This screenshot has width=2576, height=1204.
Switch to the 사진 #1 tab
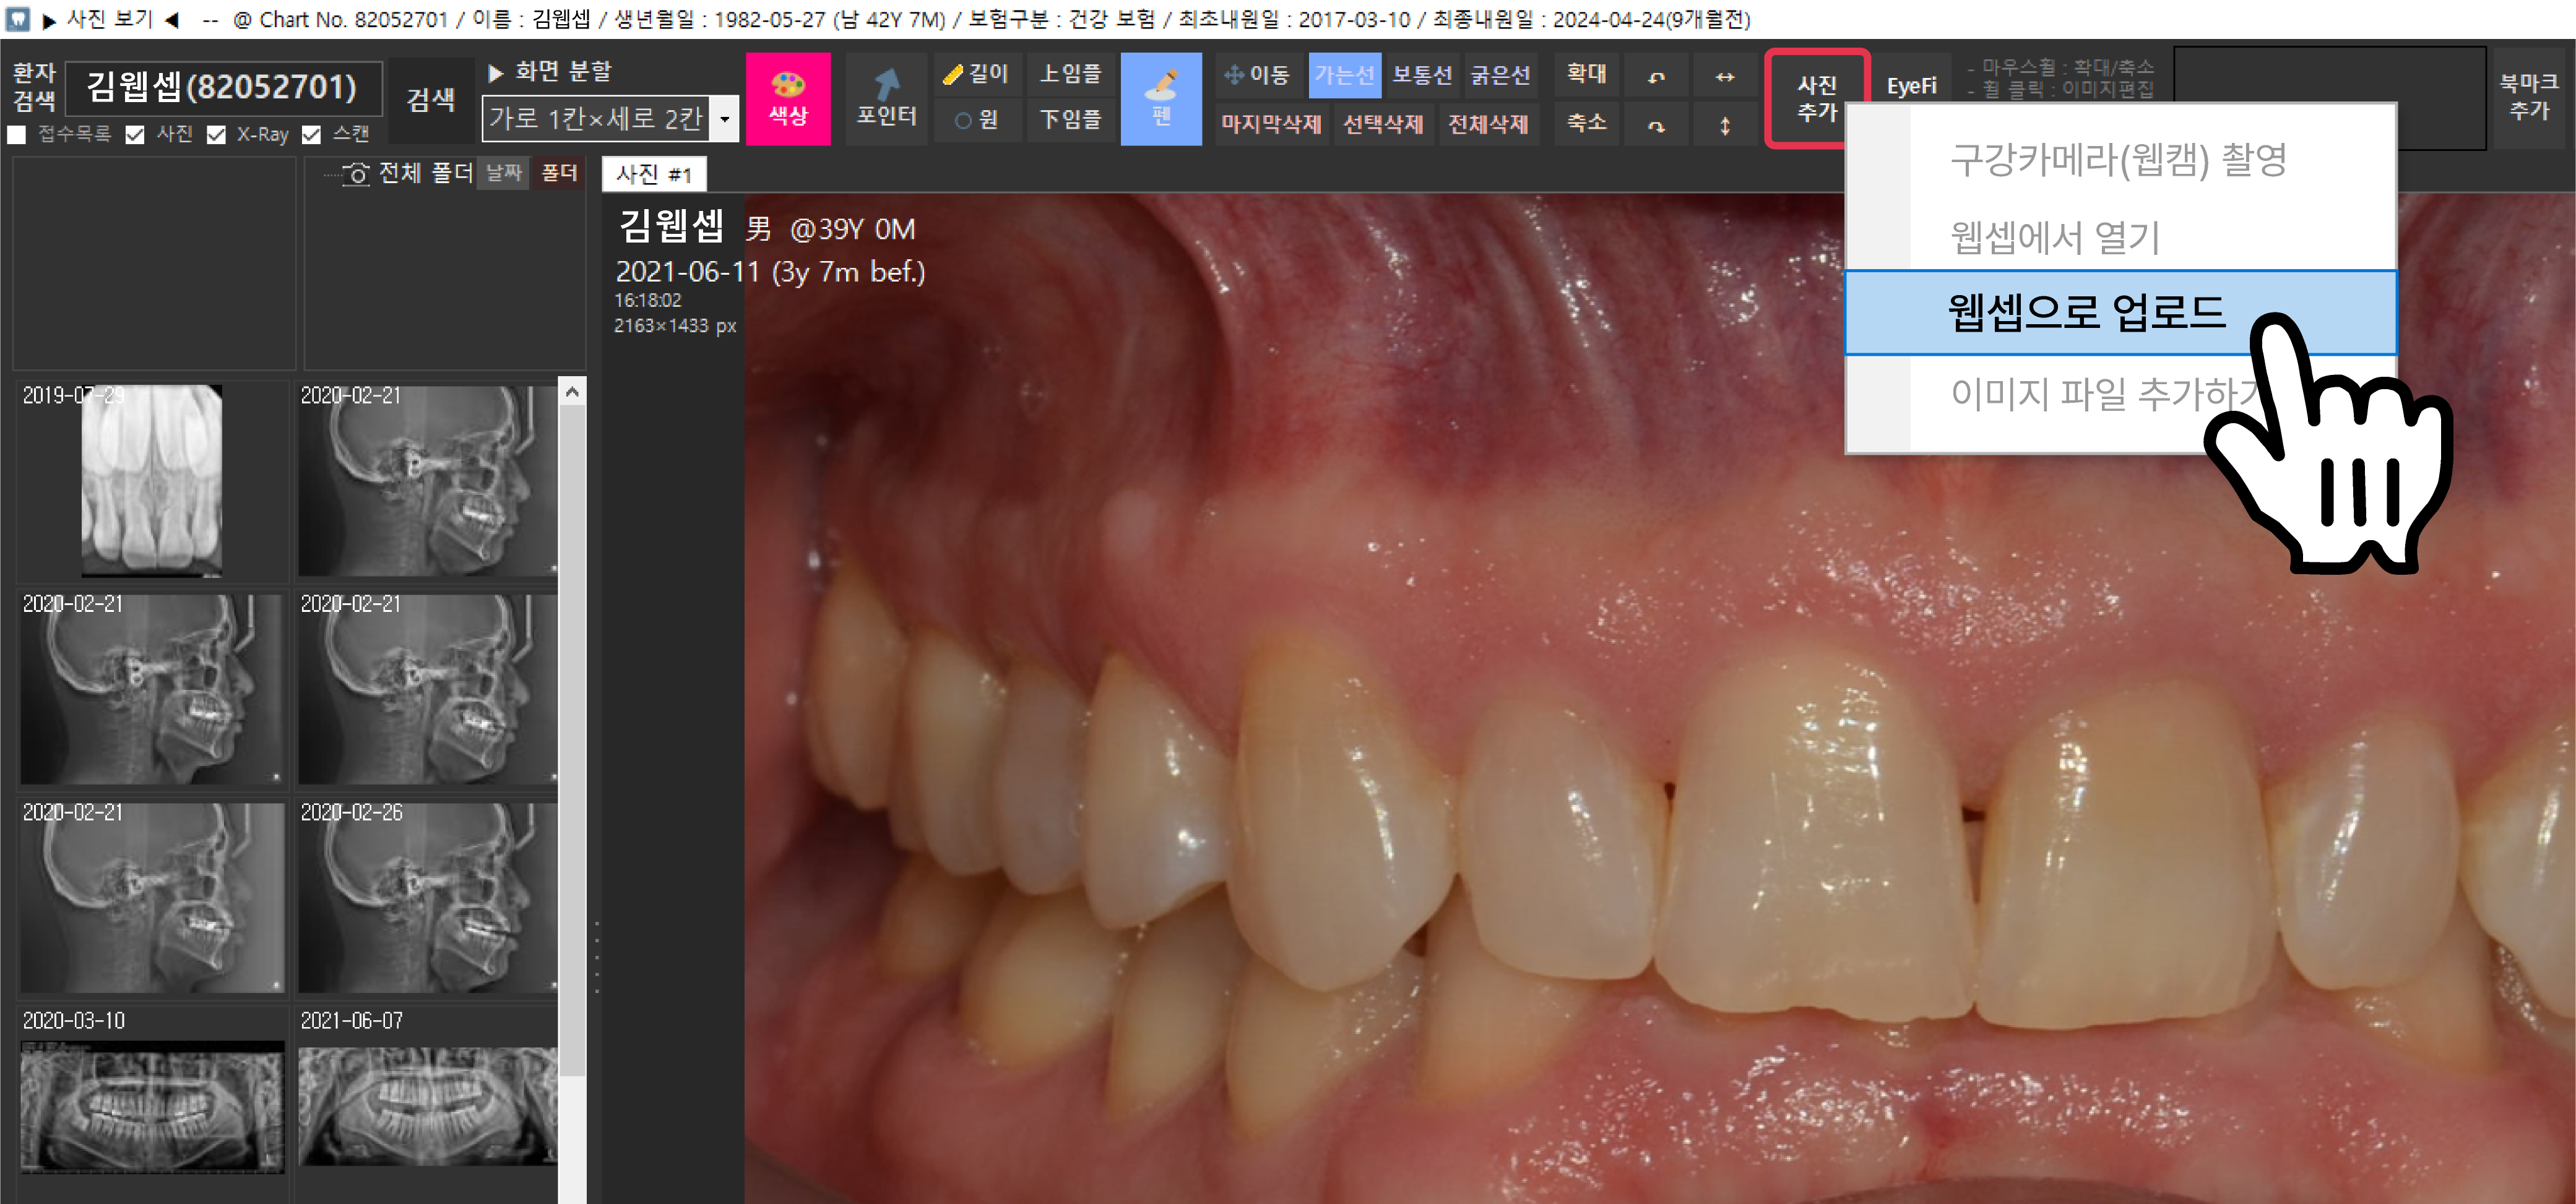654,174
